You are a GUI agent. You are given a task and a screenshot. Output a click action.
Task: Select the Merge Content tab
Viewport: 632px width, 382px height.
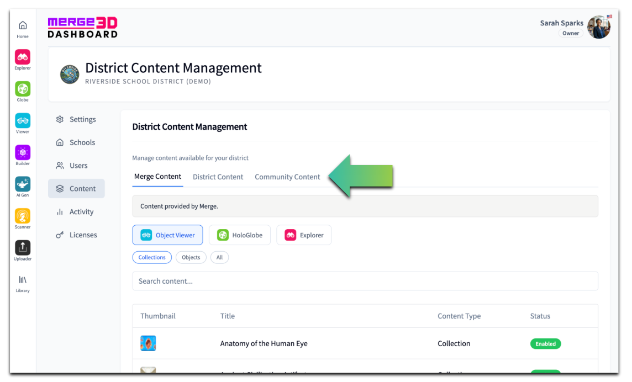(x=157, y=177)
